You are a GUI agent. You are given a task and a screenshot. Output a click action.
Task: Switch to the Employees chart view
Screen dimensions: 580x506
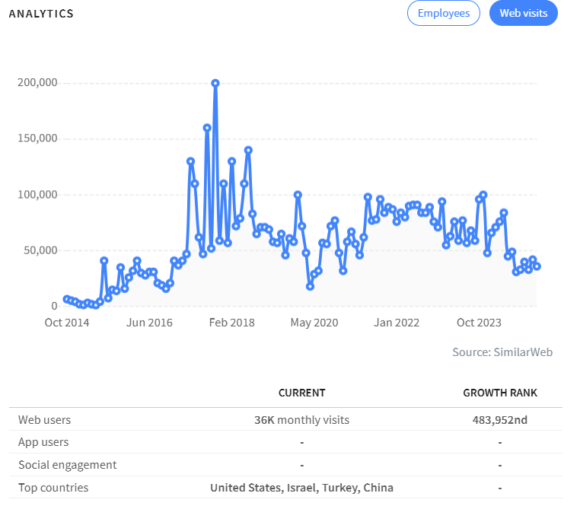tap(443, 14)
